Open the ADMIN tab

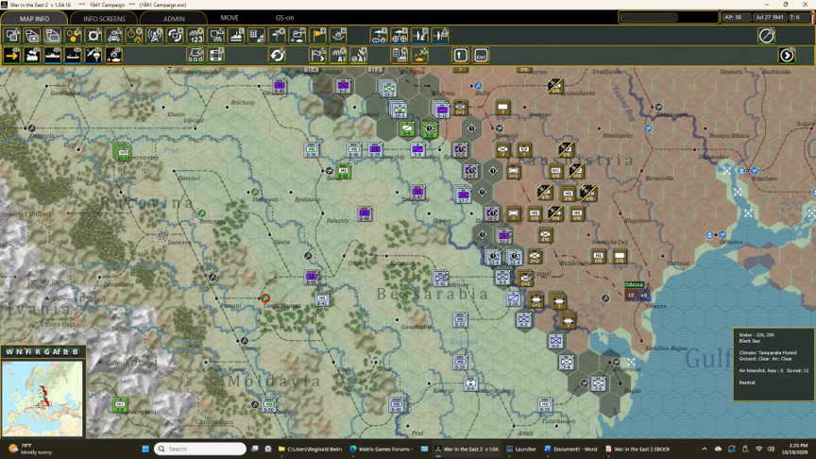(174, 18)
